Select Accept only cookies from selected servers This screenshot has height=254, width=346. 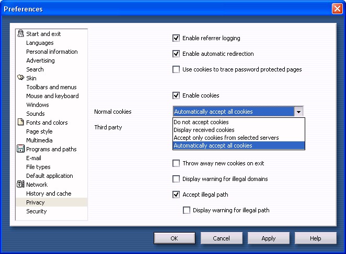point(226,138)
